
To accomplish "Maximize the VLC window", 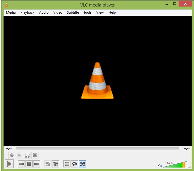I will [175, 4].
